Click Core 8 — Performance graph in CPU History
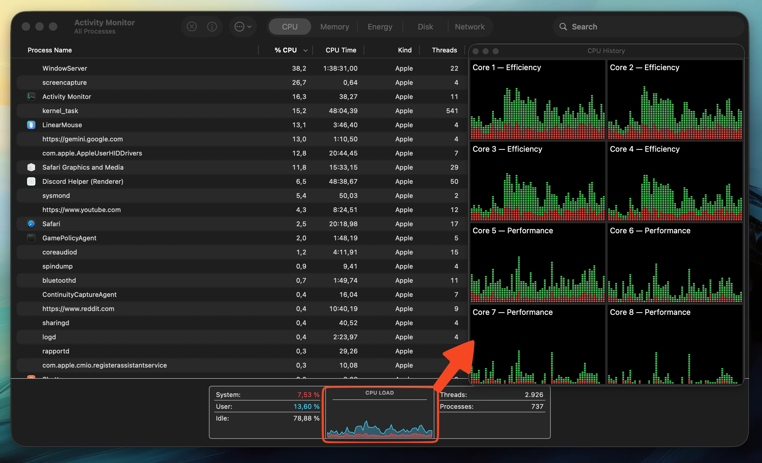 pyautogui.click(x=675, y=345)
